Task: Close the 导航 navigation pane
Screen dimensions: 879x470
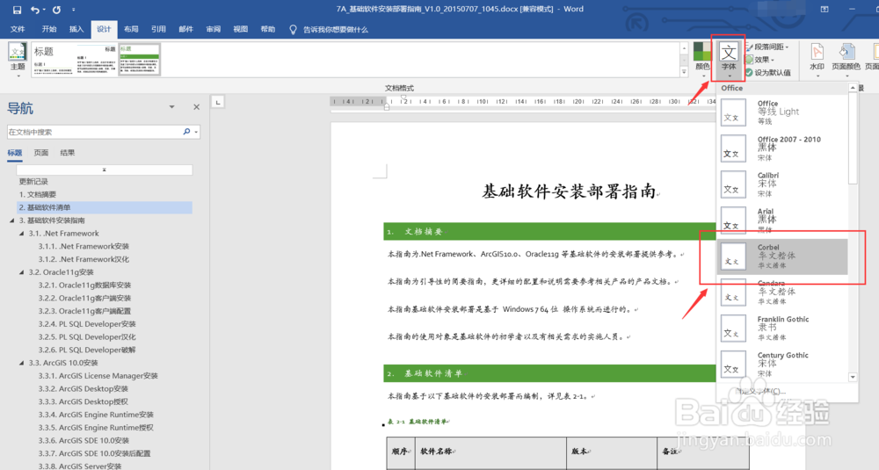Action: coord(196,107)
